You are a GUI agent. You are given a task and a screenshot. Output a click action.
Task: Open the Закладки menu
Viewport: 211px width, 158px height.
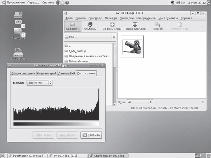pos(127,18)
